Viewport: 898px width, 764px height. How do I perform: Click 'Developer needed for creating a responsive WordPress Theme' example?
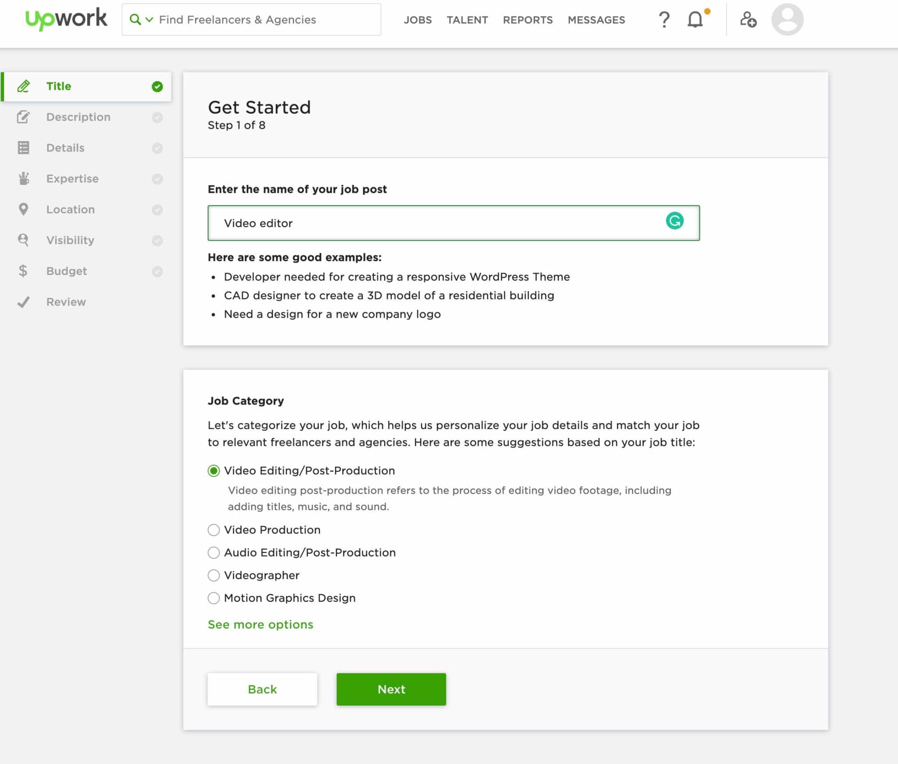(397, 277)
